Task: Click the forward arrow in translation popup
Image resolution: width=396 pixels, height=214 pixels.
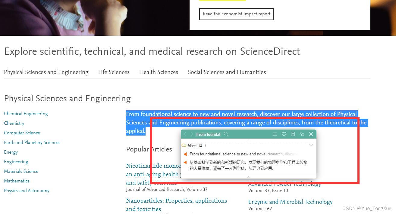Action: [192, 134]
